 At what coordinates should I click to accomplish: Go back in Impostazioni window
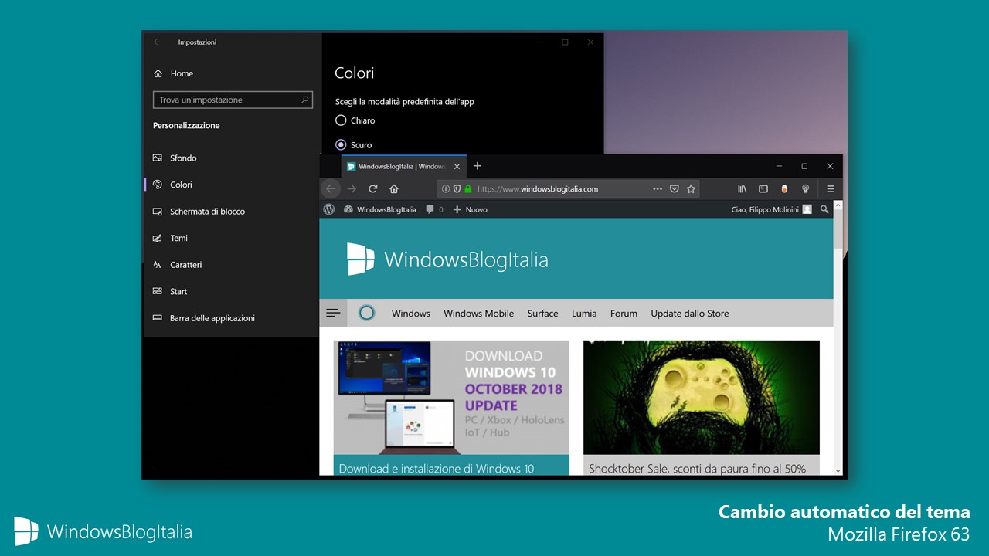(158, 42)
